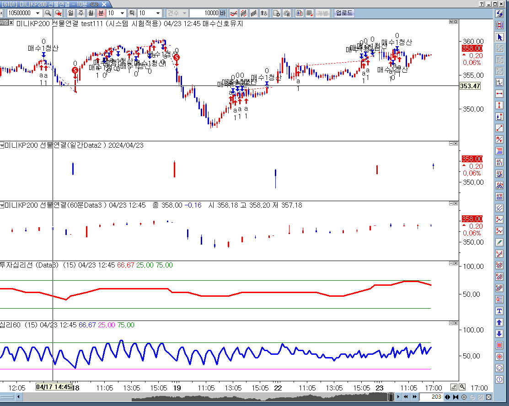The height and width of the screenshot is (406, 509).
Task: Click the blue letter T text tool
Action: pyautogui.click(x=499, y=311)
